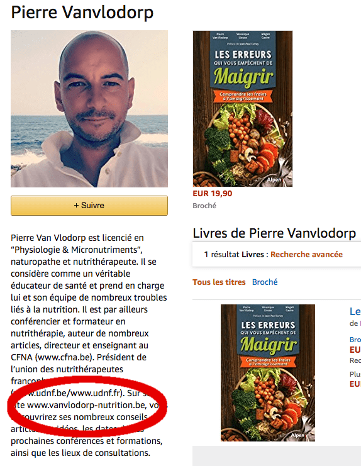Select the Broché filter tab
Viewport: 361px width, 466px height.
point(265,282)
